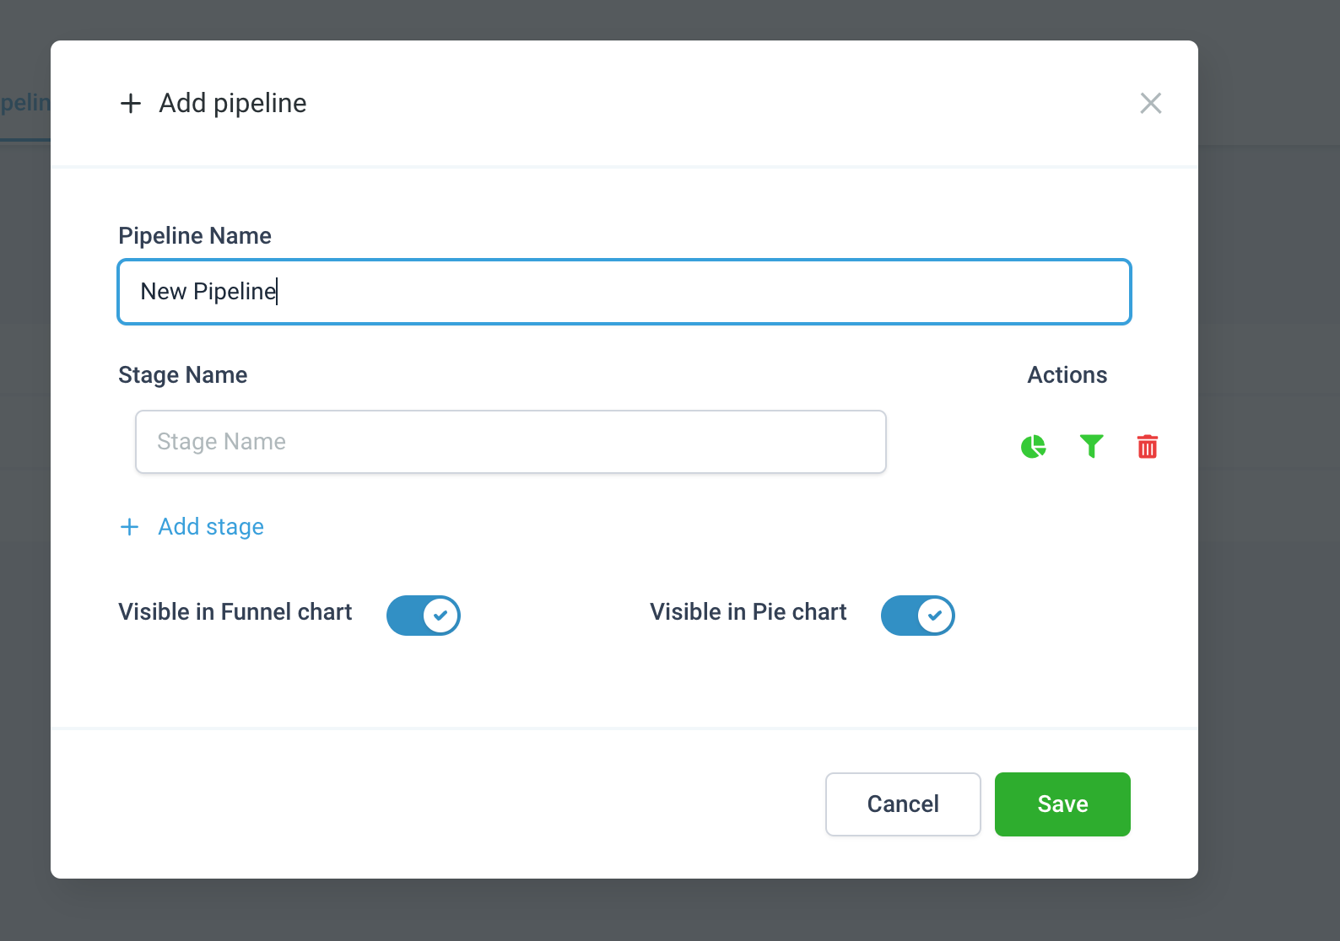This screenshot has width=1340, height=941.
Task: Select the partially hidden Pipeline tab behind dialog
Action: coord(24,103)
